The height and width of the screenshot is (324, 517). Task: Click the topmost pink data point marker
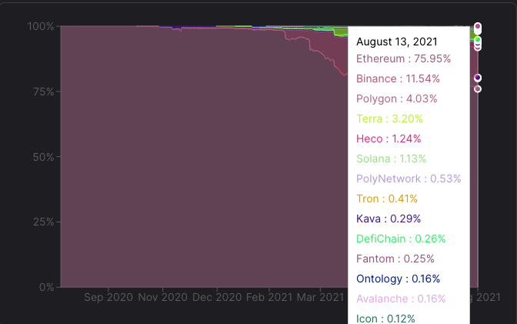coord(478,26)
